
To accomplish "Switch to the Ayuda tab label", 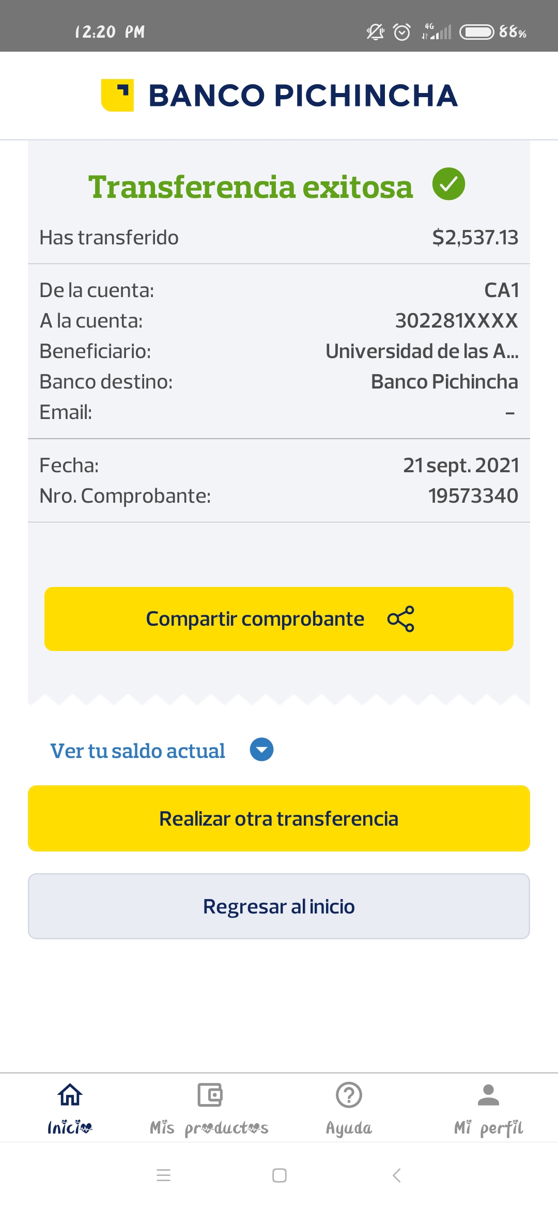I will 349,1128.
